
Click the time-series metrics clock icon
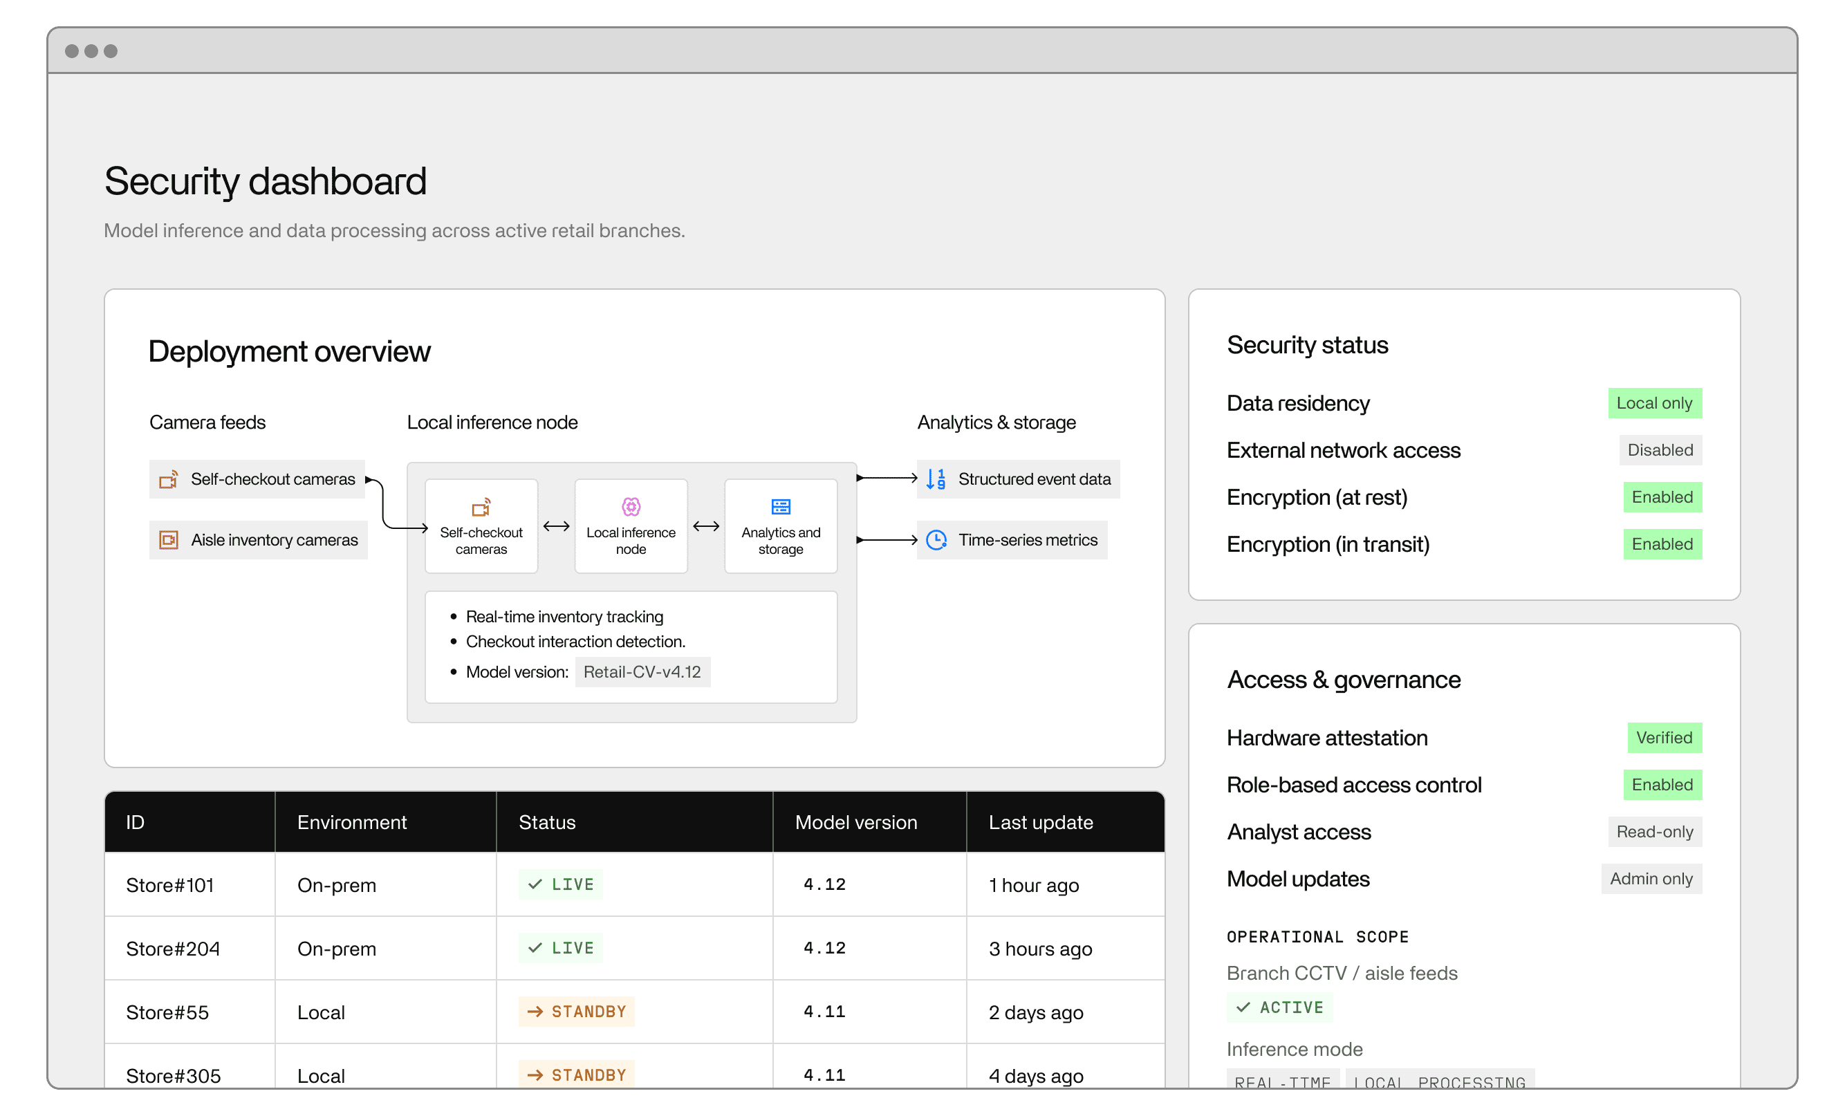pyautogui.click(x=936, y=539)
